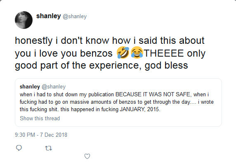This screenshot has width=236, height=162.
Task: Like the tweet with the heart icon
Action: (x=87, y=156)
